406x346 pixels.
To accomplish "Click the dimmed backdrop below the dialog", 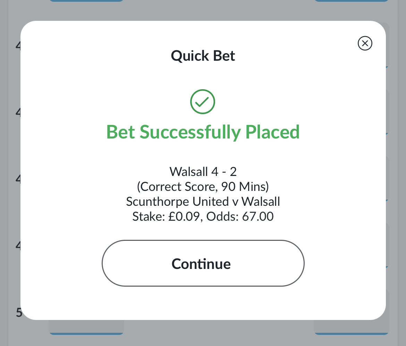I will (203, 334).
